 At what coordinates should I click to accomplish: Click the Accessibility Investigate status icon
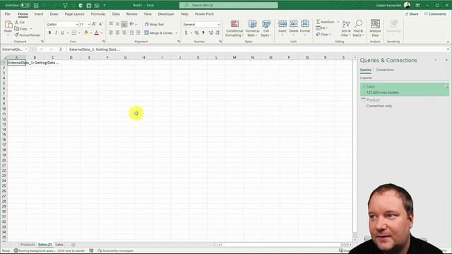click(x=100, y=250)
